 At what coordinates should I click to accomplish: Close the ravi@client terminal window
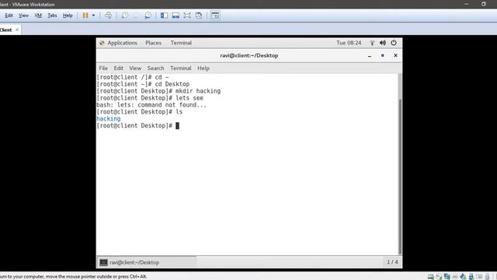click(395, 55)
